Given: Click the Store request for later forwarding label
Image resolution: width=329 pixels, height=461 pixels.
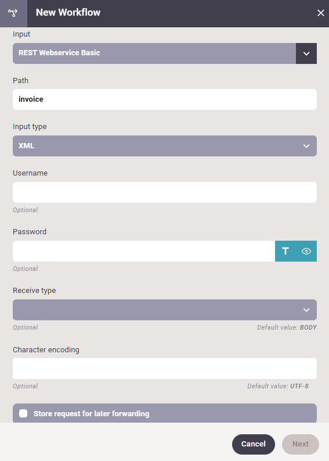Looking at the screenshot, I should (x=91, y=414).
